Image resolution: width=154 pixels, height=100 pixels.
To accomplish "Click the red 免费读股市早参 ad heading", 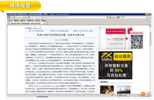I will pyautogui.click(x=137, y=33).
